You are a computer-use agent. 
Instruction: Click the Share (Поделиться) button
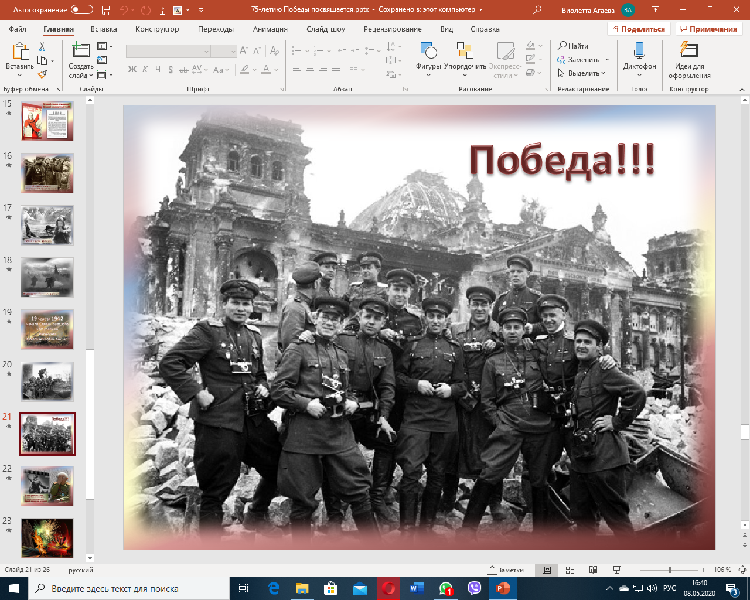638,29
